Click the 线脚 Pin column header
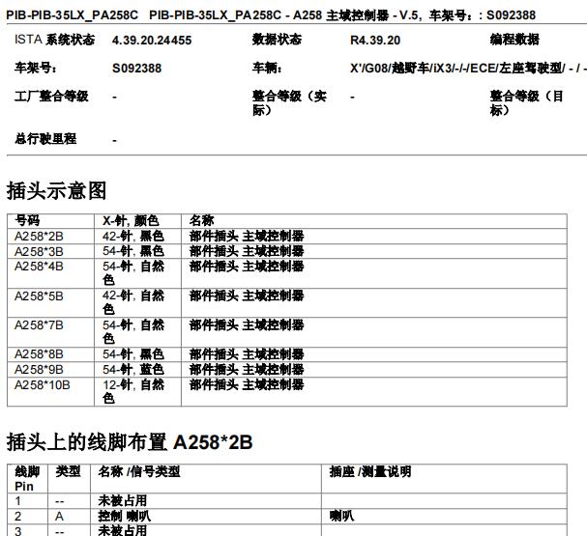The height and width of the screenshot is (536, 587). pyautogui.click(x=27, y=479)
